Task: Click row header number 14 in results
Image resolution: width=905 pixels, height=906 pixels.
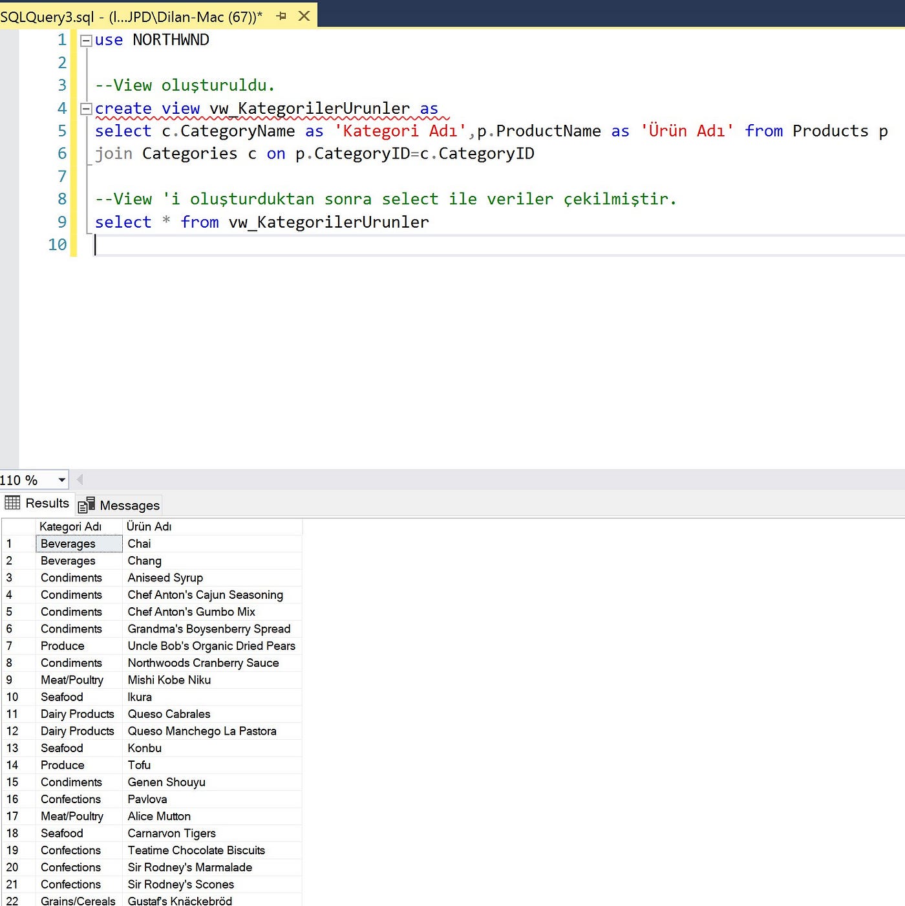Action: click(x=18, y=765)
